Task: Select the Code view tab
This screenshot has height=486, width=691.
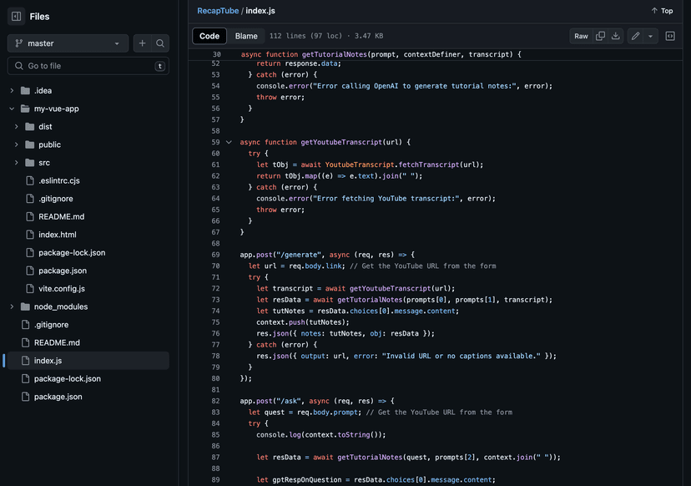Action: 209,36
